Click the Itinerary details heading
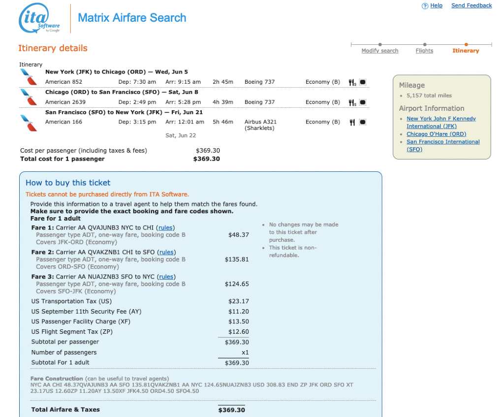This screenshot has width=504, height=417. [x=53, y=48]
